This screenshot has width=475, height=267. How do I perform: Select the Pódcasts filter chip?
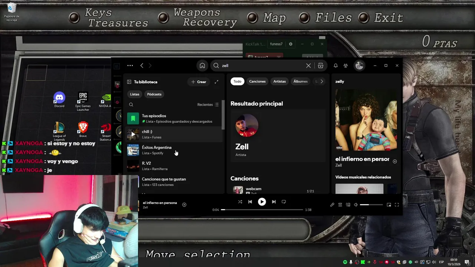pyautogui.click(x=154, y=94)
